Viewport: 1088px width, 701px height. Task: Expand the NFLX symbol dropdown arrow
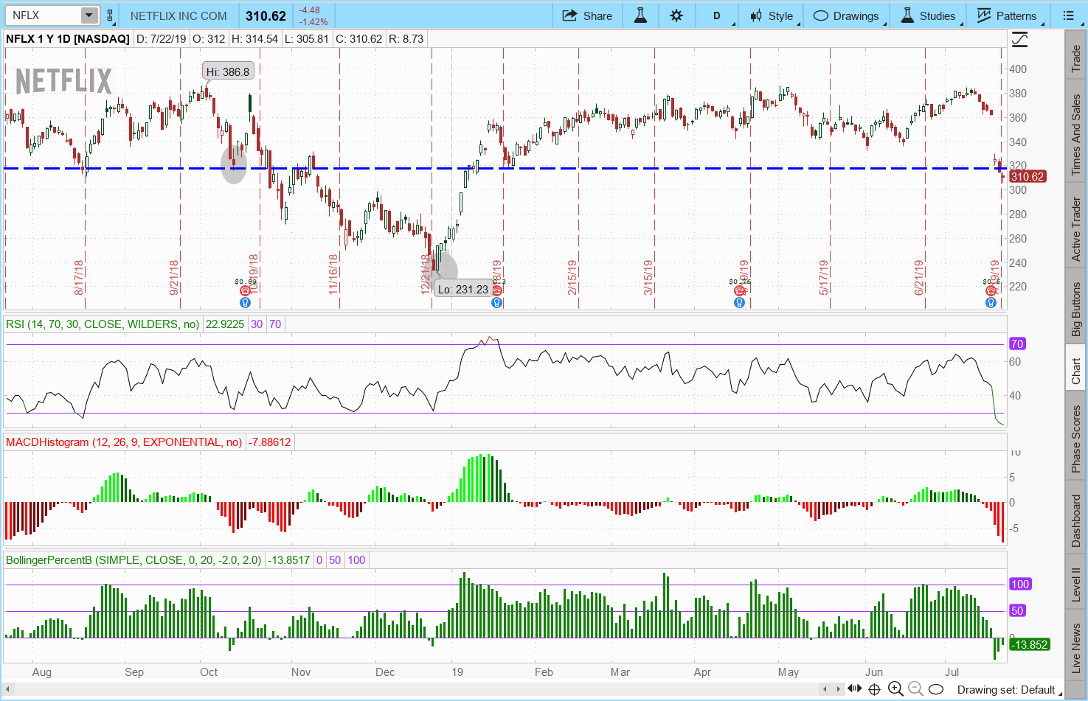point(89,15)
